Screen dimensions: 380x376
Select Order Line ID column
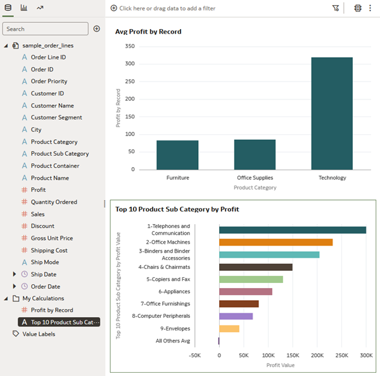(x=48, y=58)
